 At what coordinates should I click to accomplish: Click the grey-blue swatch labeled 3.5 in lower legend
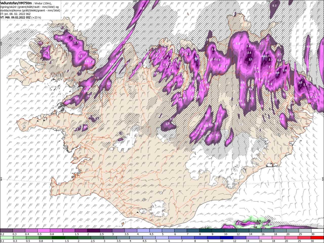(x=123, y=237)
